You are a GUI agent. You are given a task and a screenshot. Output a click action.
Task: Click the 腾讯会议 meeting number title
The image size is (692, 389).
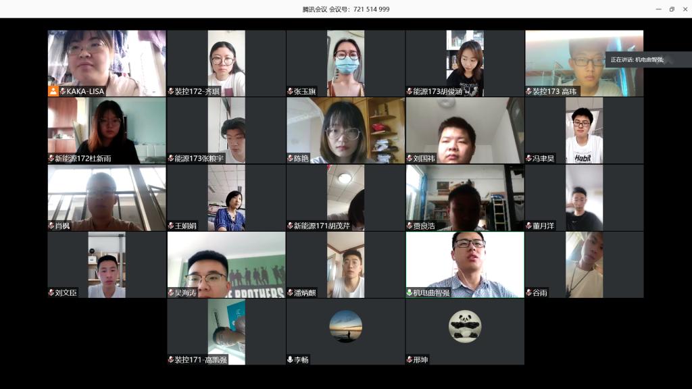click(x=346, y=9)
